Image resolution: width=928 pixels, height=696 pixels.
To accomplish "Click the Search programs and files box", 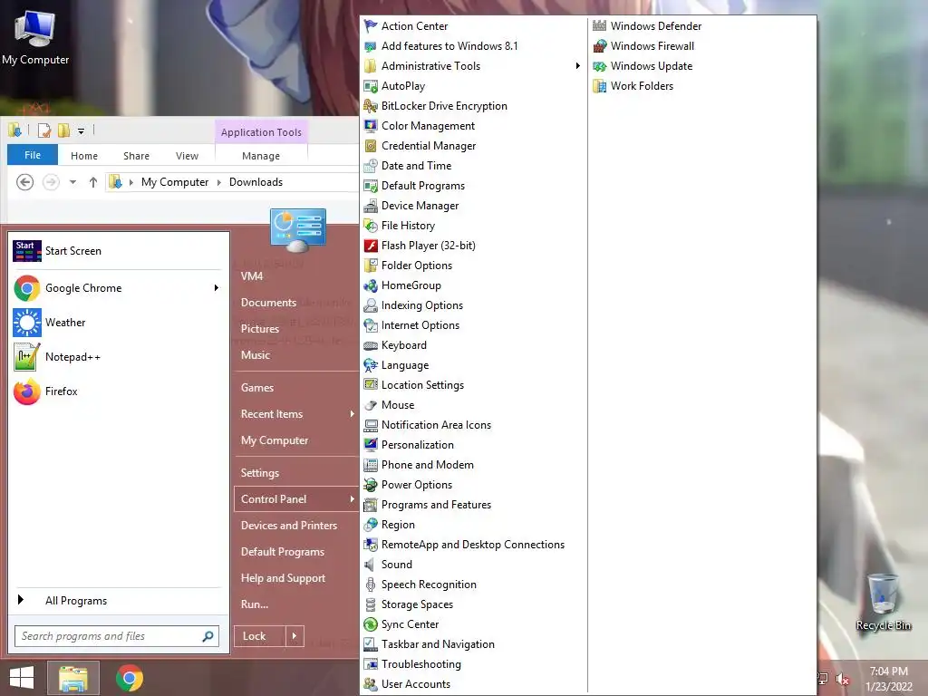I will [117, 636].
